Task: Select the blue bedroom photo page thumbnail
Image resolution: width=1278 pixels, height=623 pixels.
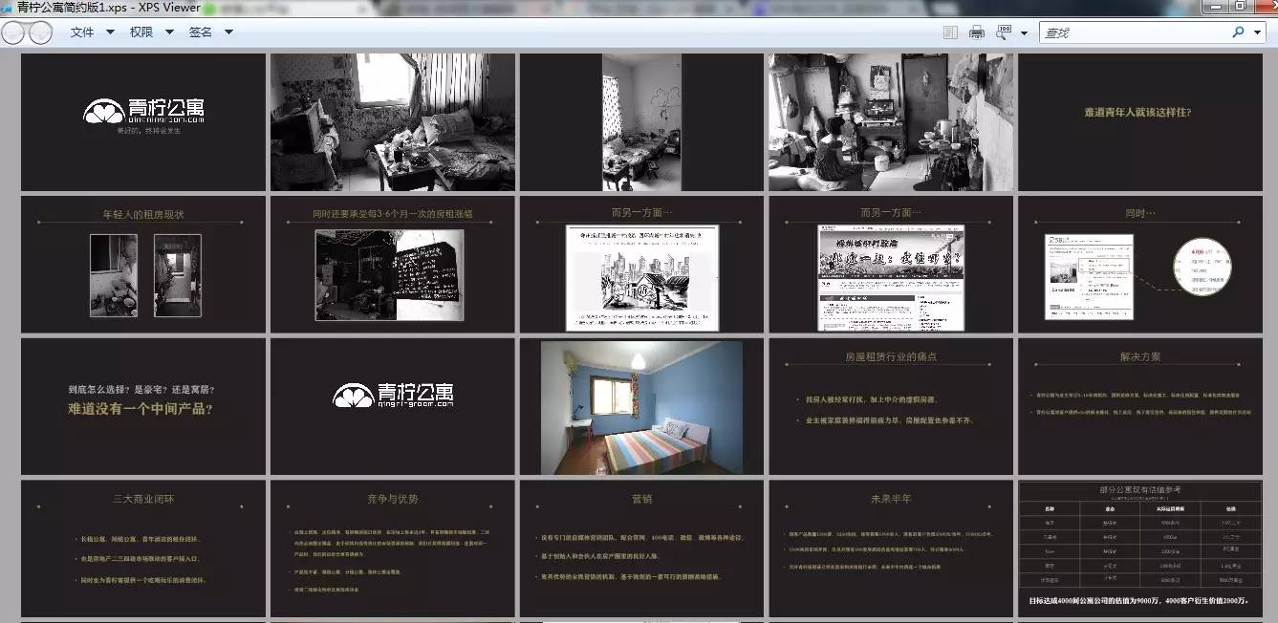Action: pyautogui.click(x=640, y=406)
